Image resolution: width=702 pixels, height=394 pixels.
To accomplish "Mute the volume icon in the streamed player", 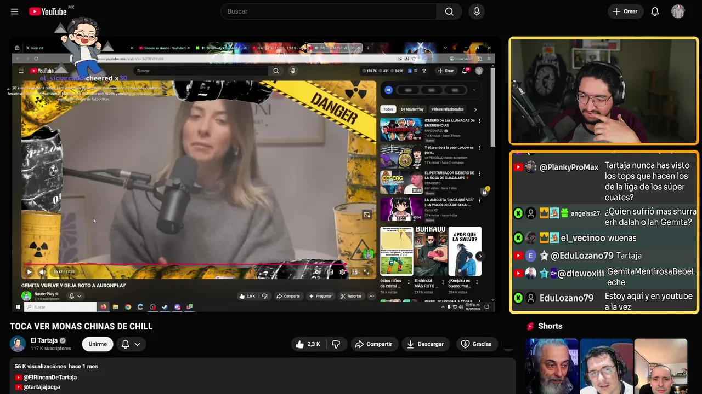I will [x=42, y=272].
